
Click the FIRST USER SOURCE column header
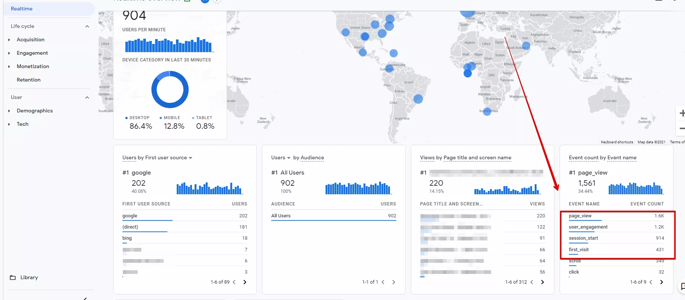point(146,204)
